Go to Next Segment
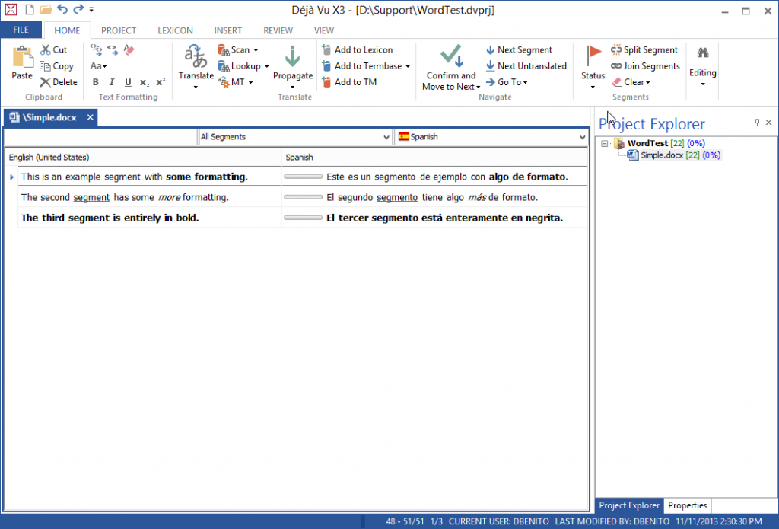This screenshot has height=529, width=779. tap(519, 49)
